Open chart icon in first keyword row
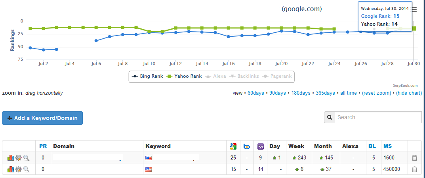The image size is (425, 178). (11, 158)
